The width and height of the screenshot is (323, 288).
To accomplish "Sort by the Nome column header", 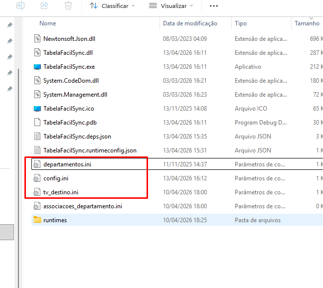I will 47,23.
